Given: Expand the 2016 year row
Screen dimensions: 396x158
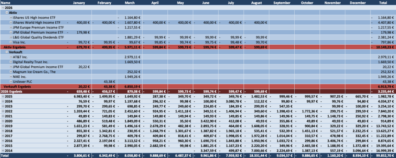Looking at the screenshot, I should coord(3,141).
